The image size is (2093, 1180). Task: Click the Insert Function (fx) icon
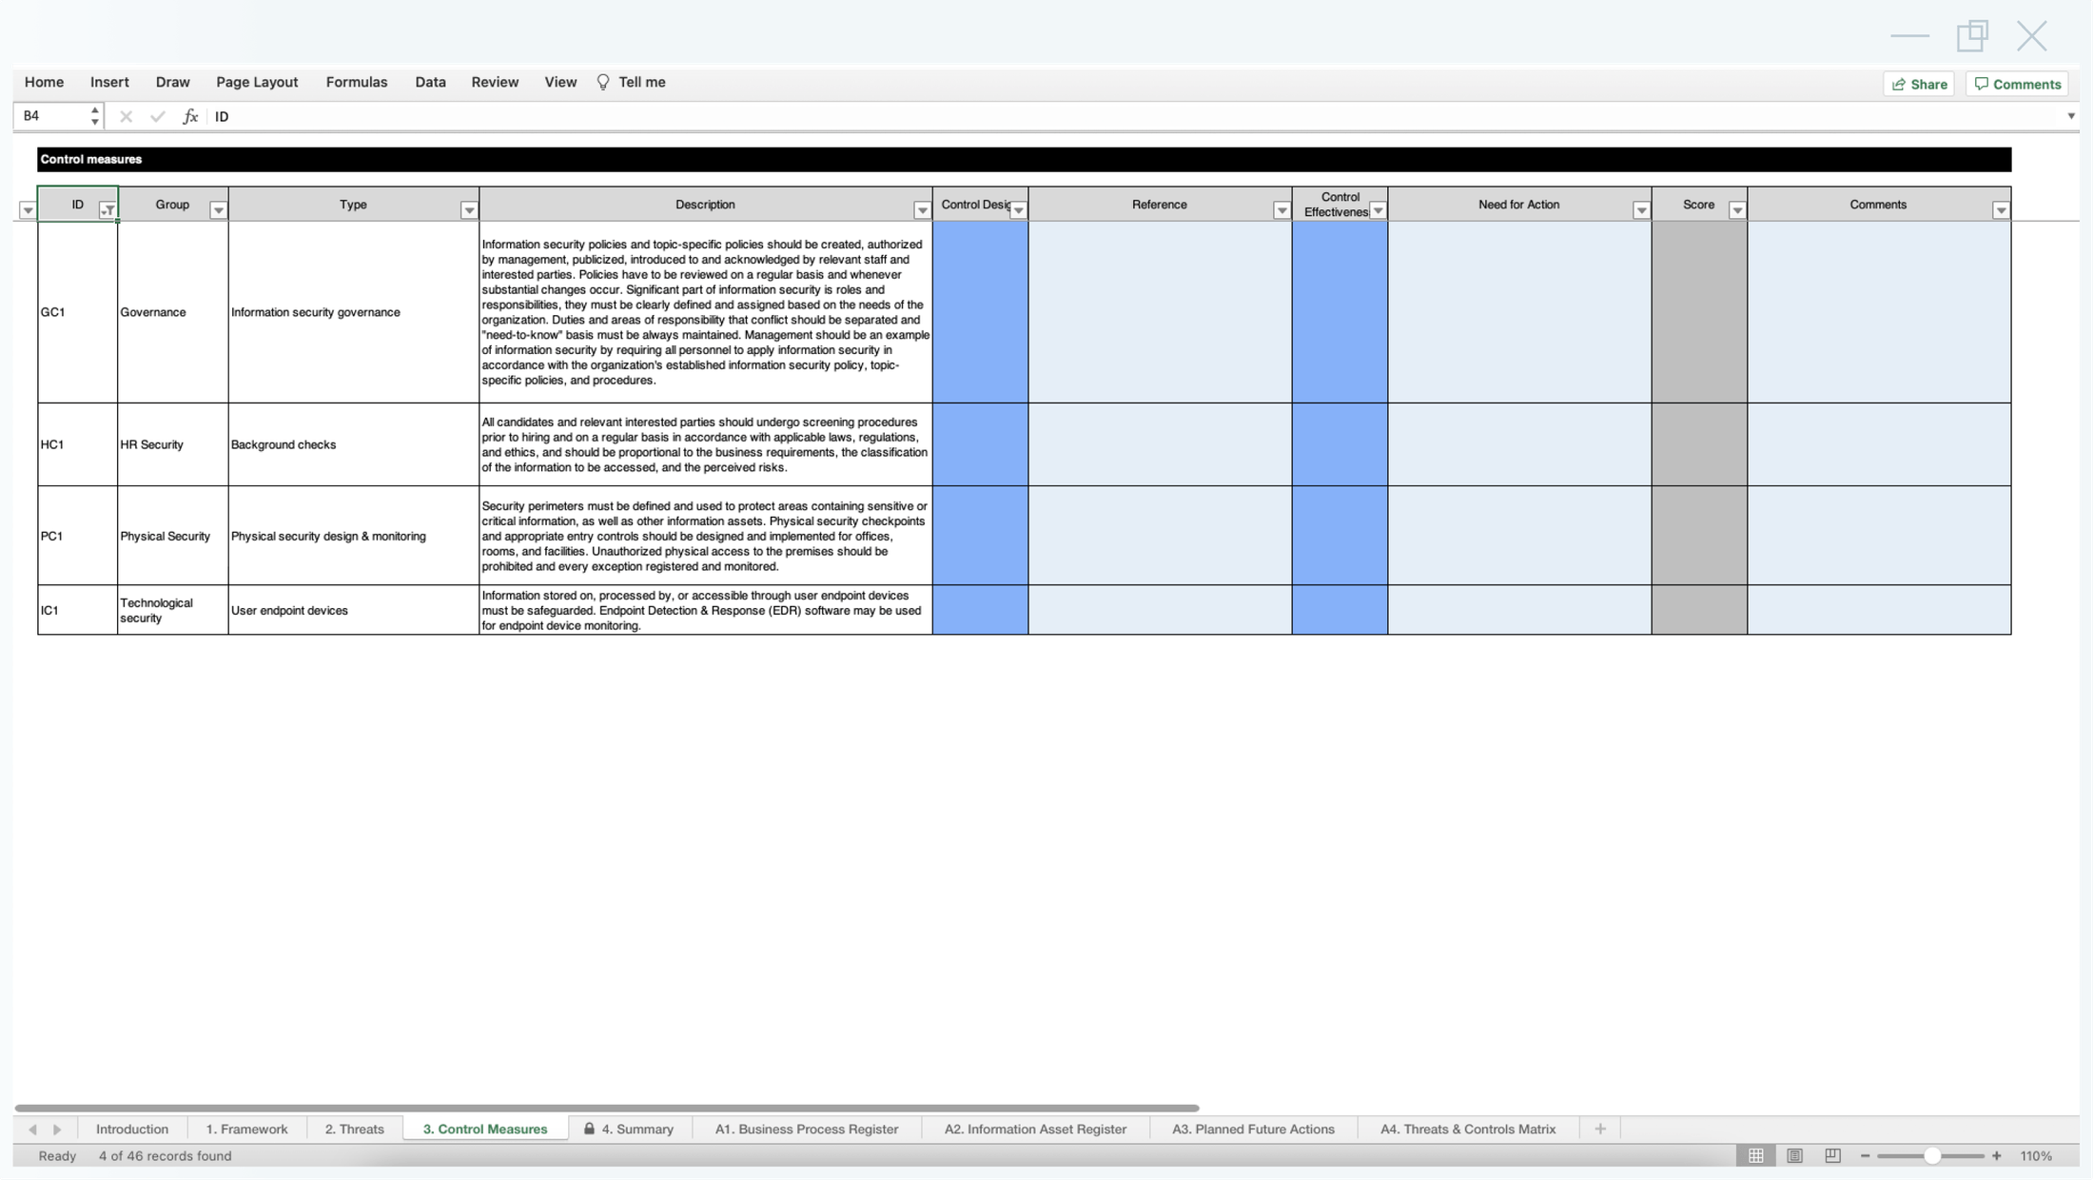point(190,115)
